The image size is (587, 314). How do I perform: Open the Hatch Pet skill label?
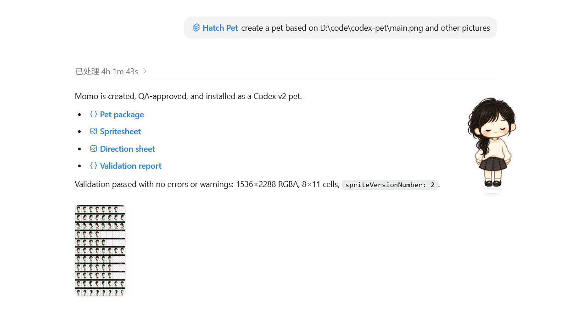(x=220, y=28)
